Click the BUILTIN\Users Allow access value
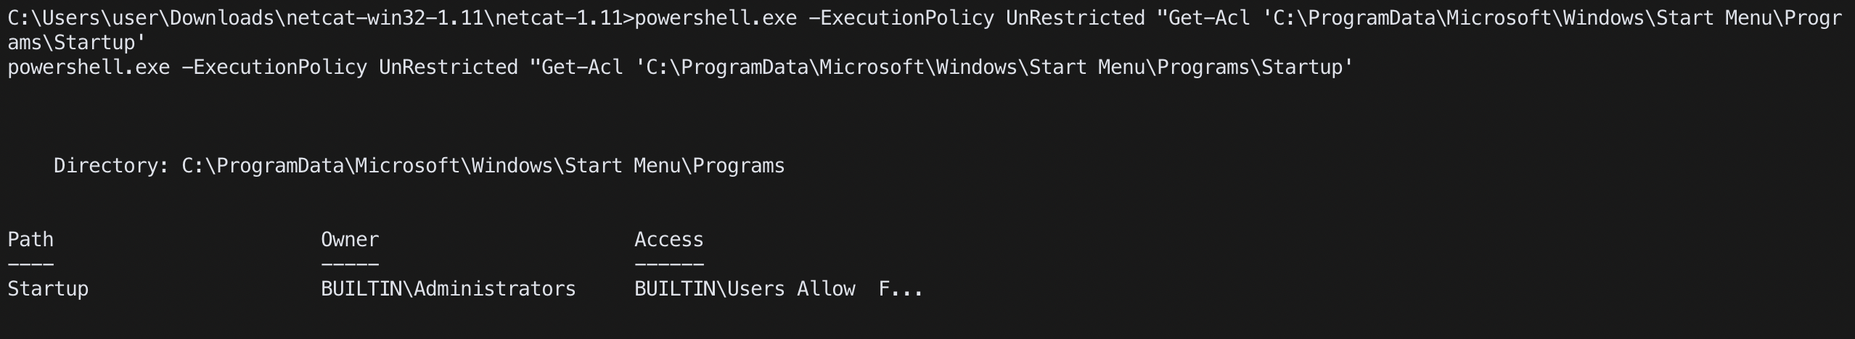Screen dimensions: 1855x339 745,289
